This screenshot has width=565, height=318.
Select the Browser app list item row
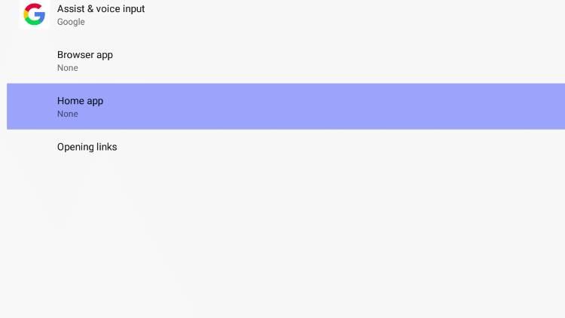click(286, 60)
